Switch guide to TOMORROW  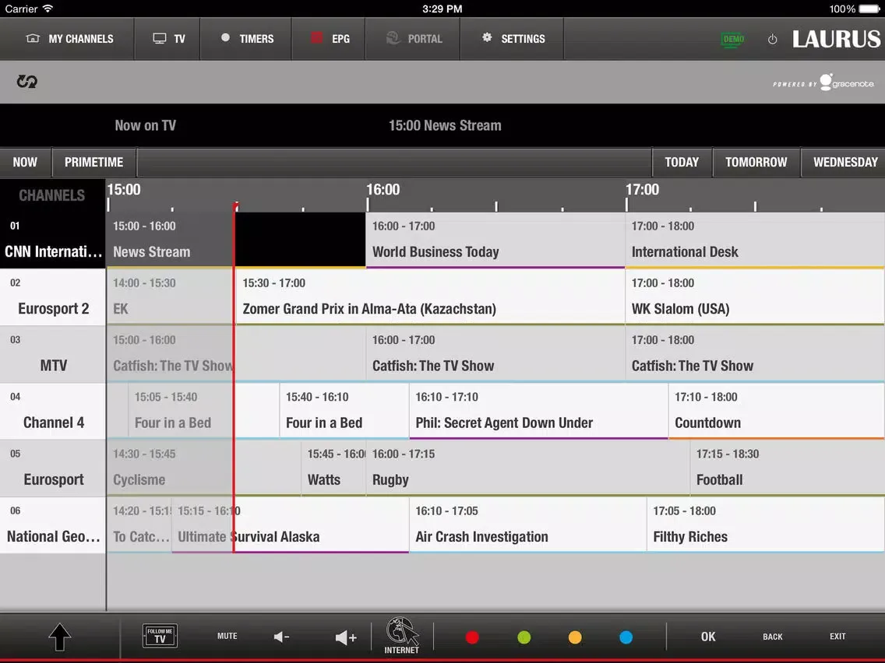coord(756,163)
